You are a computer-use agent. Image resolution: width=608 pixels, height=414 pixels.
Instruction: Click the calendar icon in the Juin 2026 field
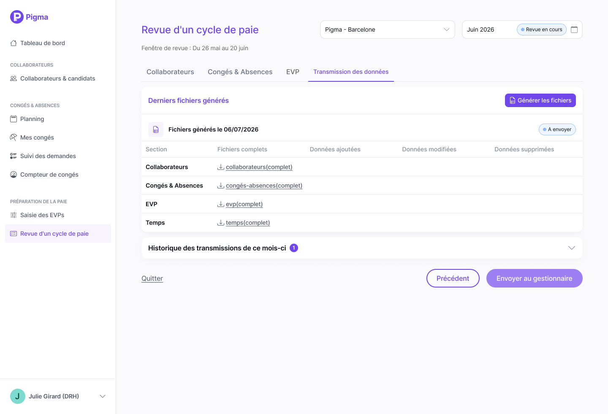coord(574,30)
